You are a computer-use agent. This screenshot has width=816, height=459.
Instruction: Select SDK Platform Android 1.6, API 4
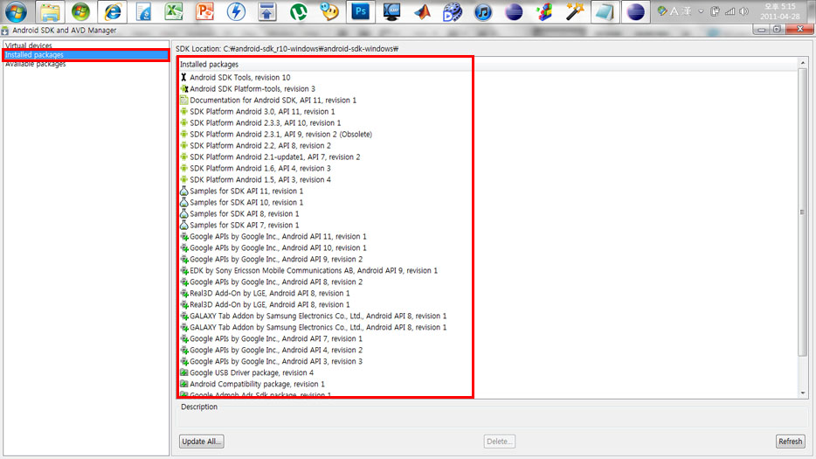coord(260,168)
